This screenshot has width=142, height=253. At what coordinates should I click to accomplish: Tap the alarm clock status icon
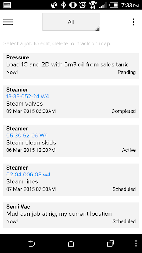click(82, 5)
